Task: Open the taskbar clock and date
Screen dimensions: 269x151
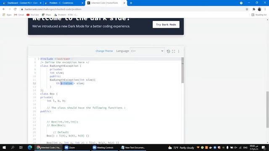Action: click(254, 148)
